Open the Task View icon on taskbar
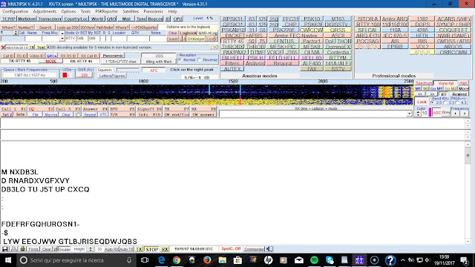This screenshot has height=267, width=475. 145,260
